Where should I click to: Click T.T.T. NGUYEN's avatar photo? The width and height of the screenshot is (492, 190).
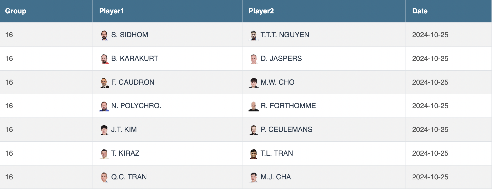pos(254,35)
